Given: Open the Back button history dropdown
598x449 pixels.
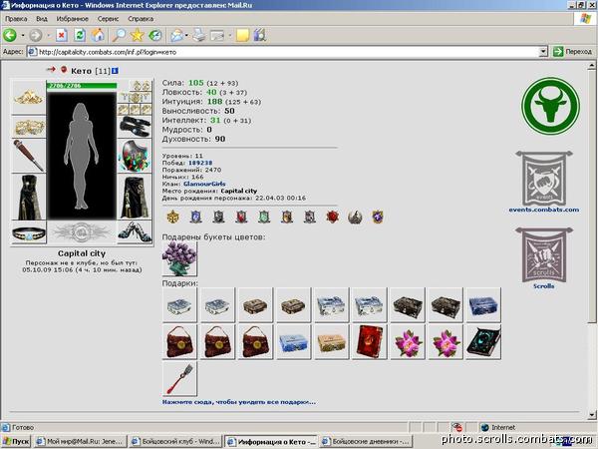Looking at the screenshot, I should (23, 36).
